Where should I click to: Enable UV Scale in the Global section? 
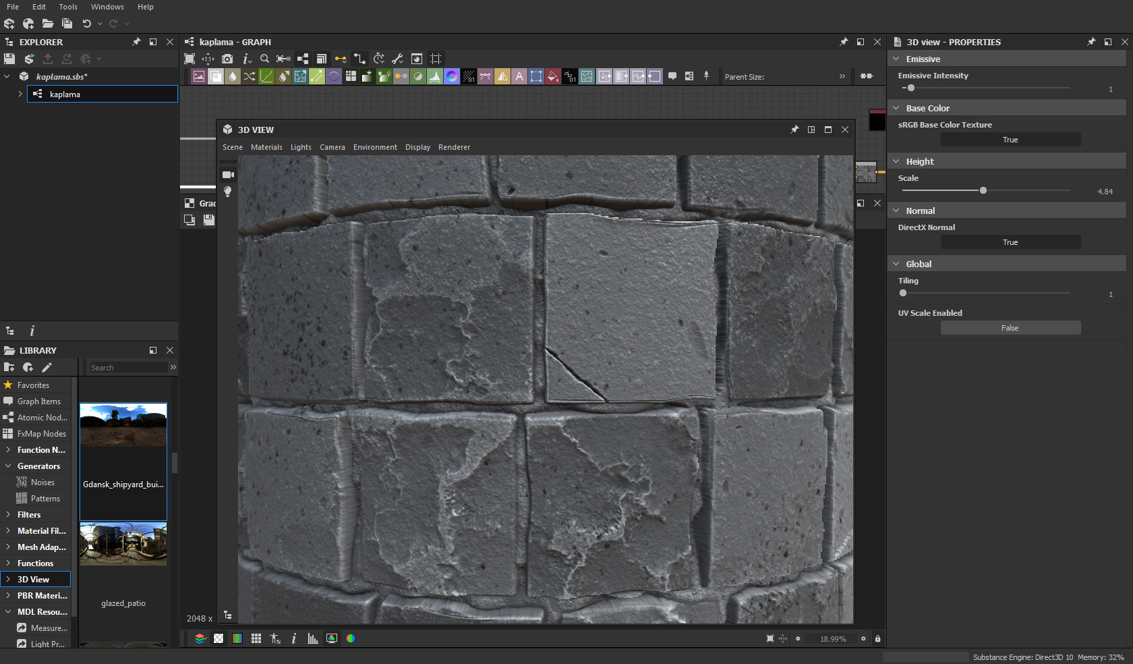pyautogui.click(x=1010, y=327)
